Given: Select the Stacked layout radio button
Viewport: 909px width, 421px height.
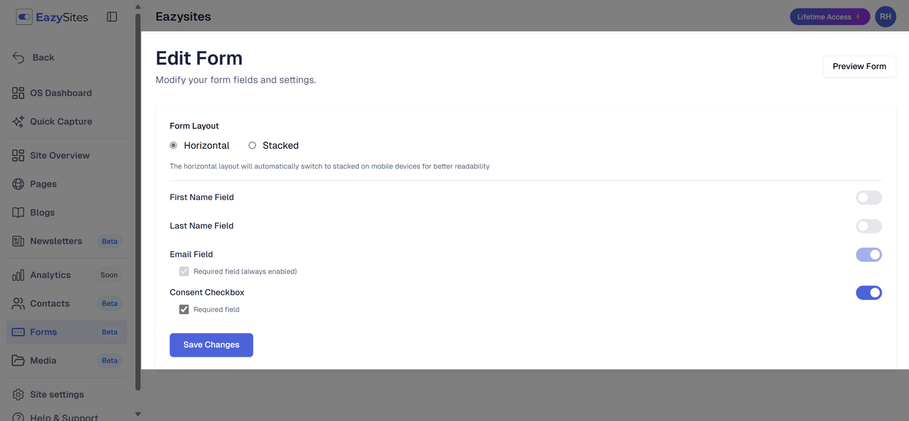Looking at the screenshot, I should tap(252, 145).
